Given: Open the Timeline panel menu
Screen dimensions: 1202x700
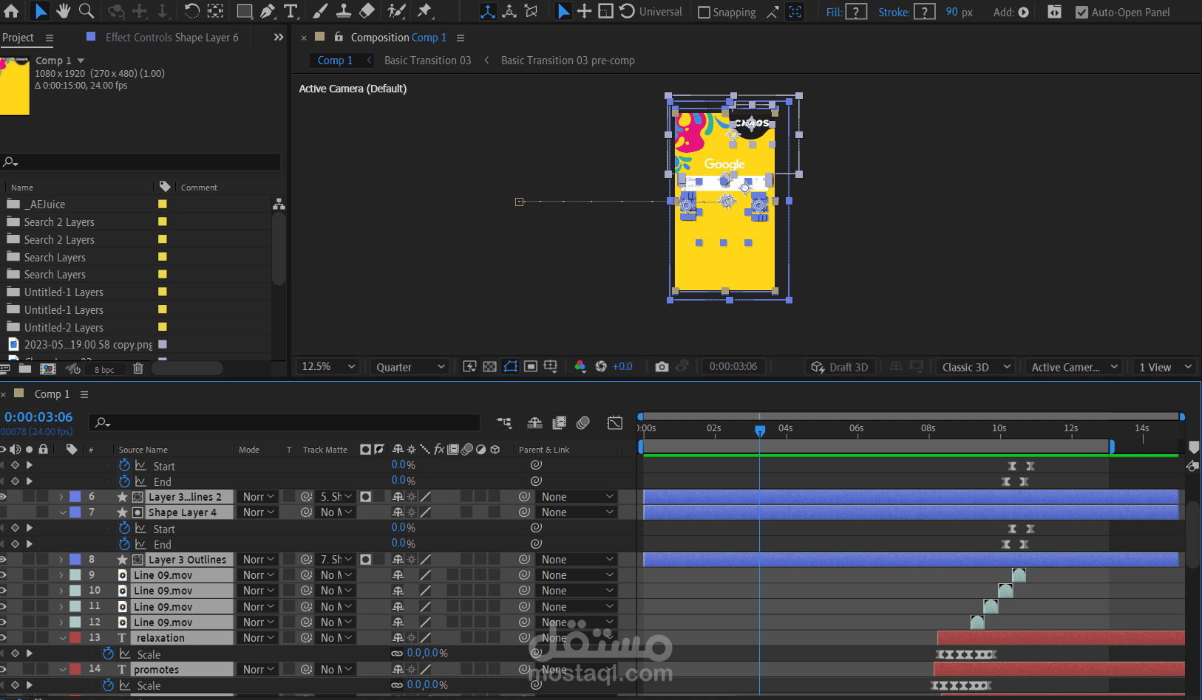Looking at the screenshot, I should coord(84,394).
